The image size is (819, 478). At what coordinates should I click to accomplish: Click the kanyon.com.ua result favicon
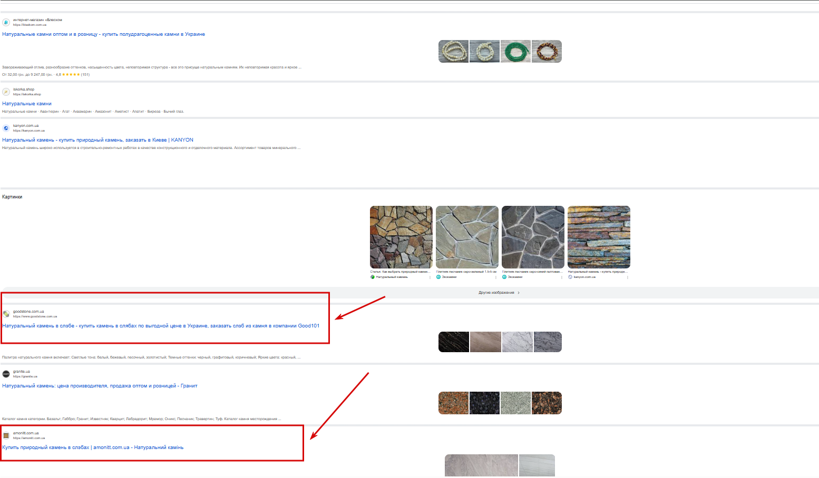pyautogui.click(x=6, y=128)
